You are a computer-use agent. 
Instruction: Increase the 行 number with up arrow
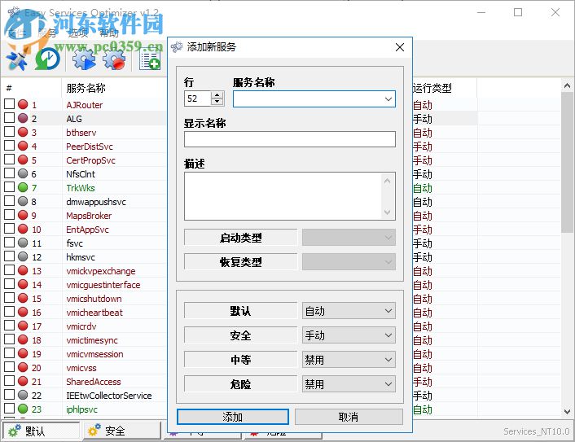(217, 95)
